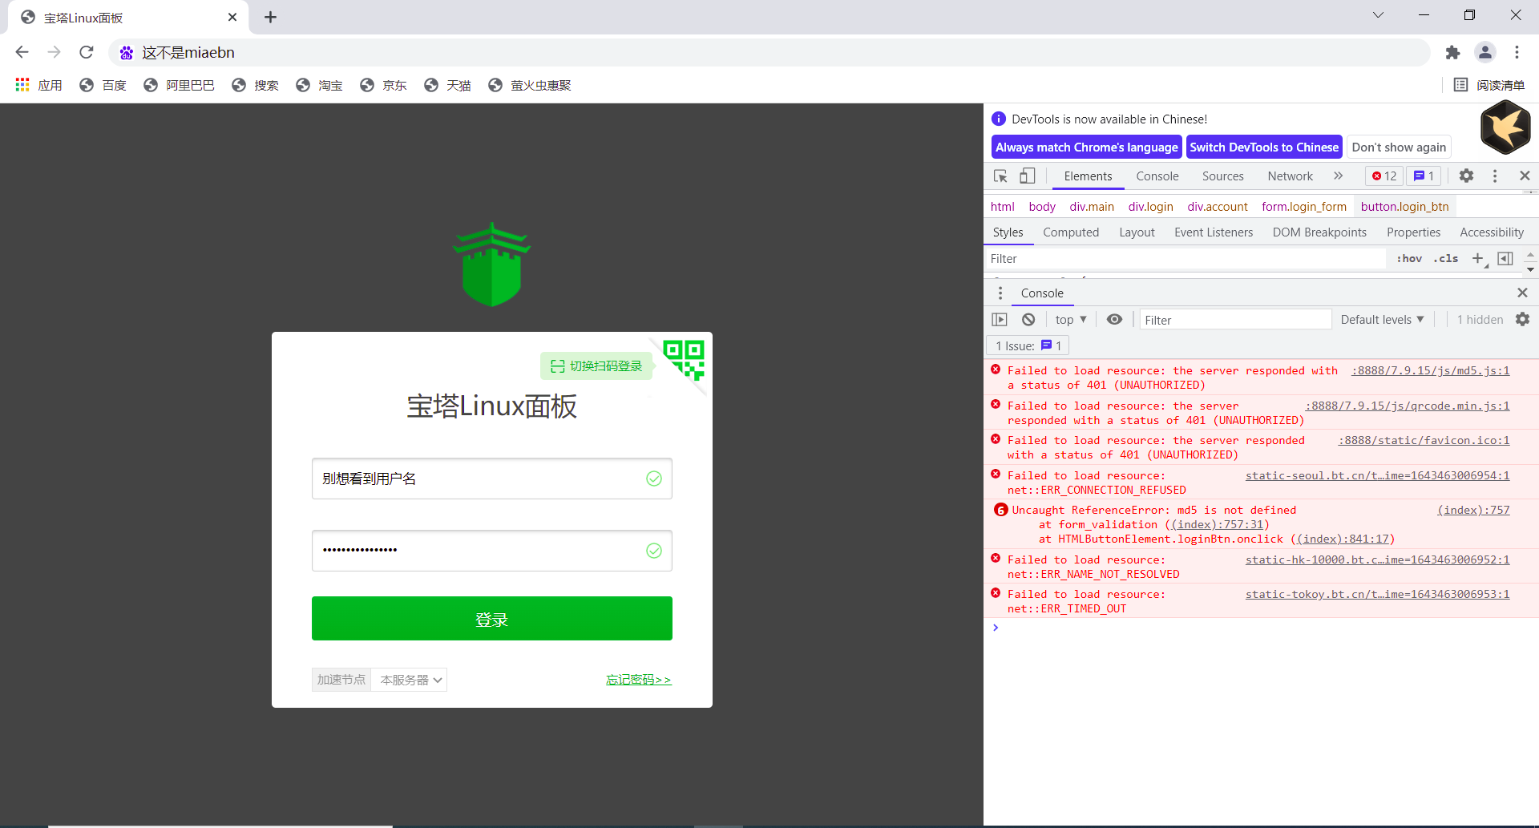
Task: Click Don't show again
Action: (x=1399, y=147)
